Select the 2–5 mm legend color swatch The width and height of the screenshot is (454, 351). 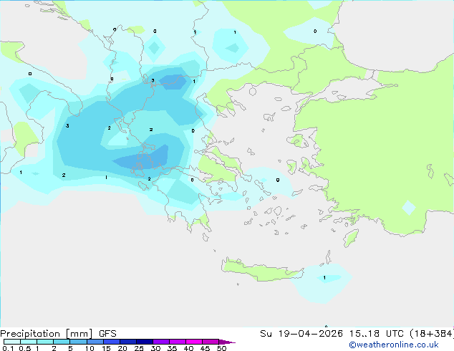[62, 342]
